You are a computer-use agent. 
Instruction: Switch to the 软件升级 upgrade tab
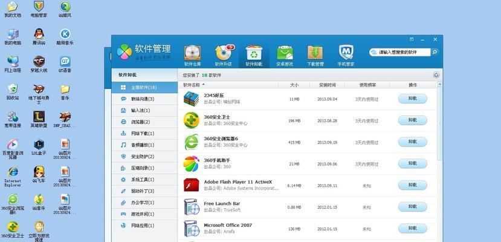click(224, 56)
